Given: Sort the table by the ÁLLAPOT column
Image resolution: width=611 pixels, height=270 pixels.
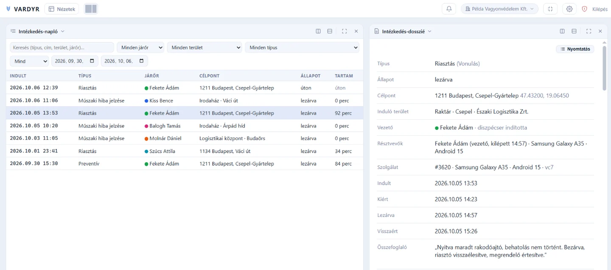Looking at the screenshot, I should [311, 76].
